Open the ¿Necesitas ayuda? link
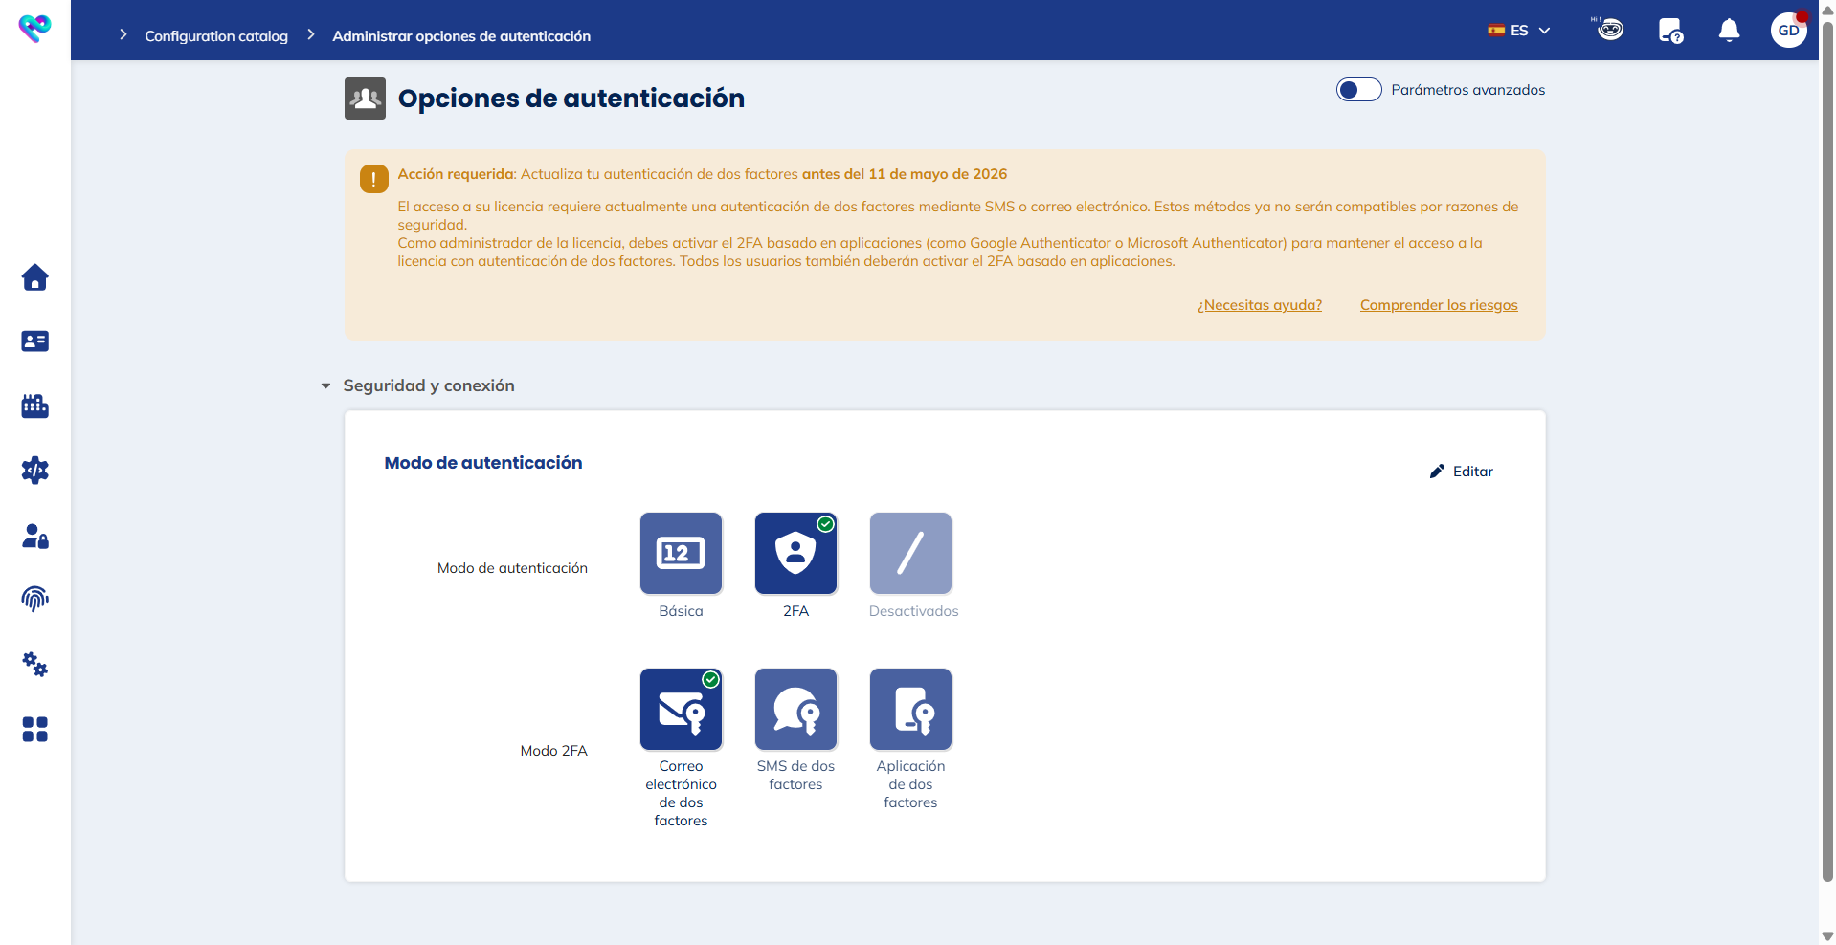 (1259, 305)
